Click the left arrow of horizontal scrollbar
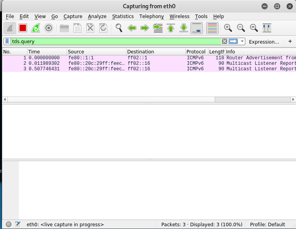 5,99
